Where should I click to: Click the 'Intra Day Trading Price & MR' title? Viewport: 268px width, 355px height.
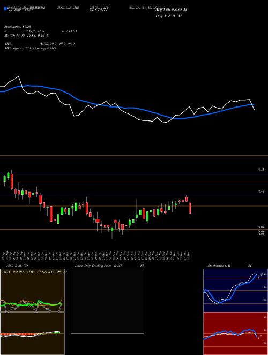click(99, 266)
